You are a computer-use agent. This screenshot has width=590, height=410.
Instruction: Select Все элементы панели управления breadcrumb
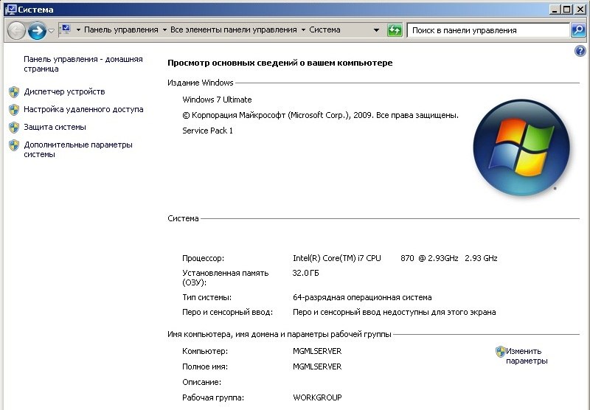[234, 30]
